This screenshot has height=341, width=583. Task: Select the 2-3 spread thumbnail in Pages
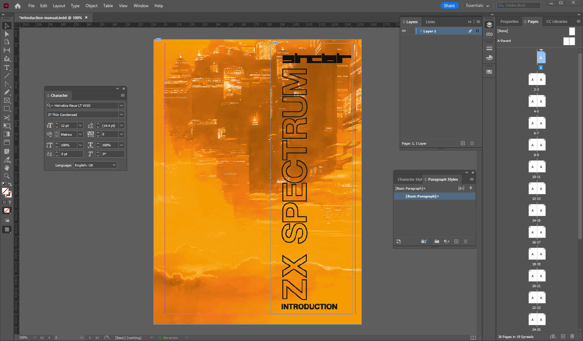click(537, 80)
